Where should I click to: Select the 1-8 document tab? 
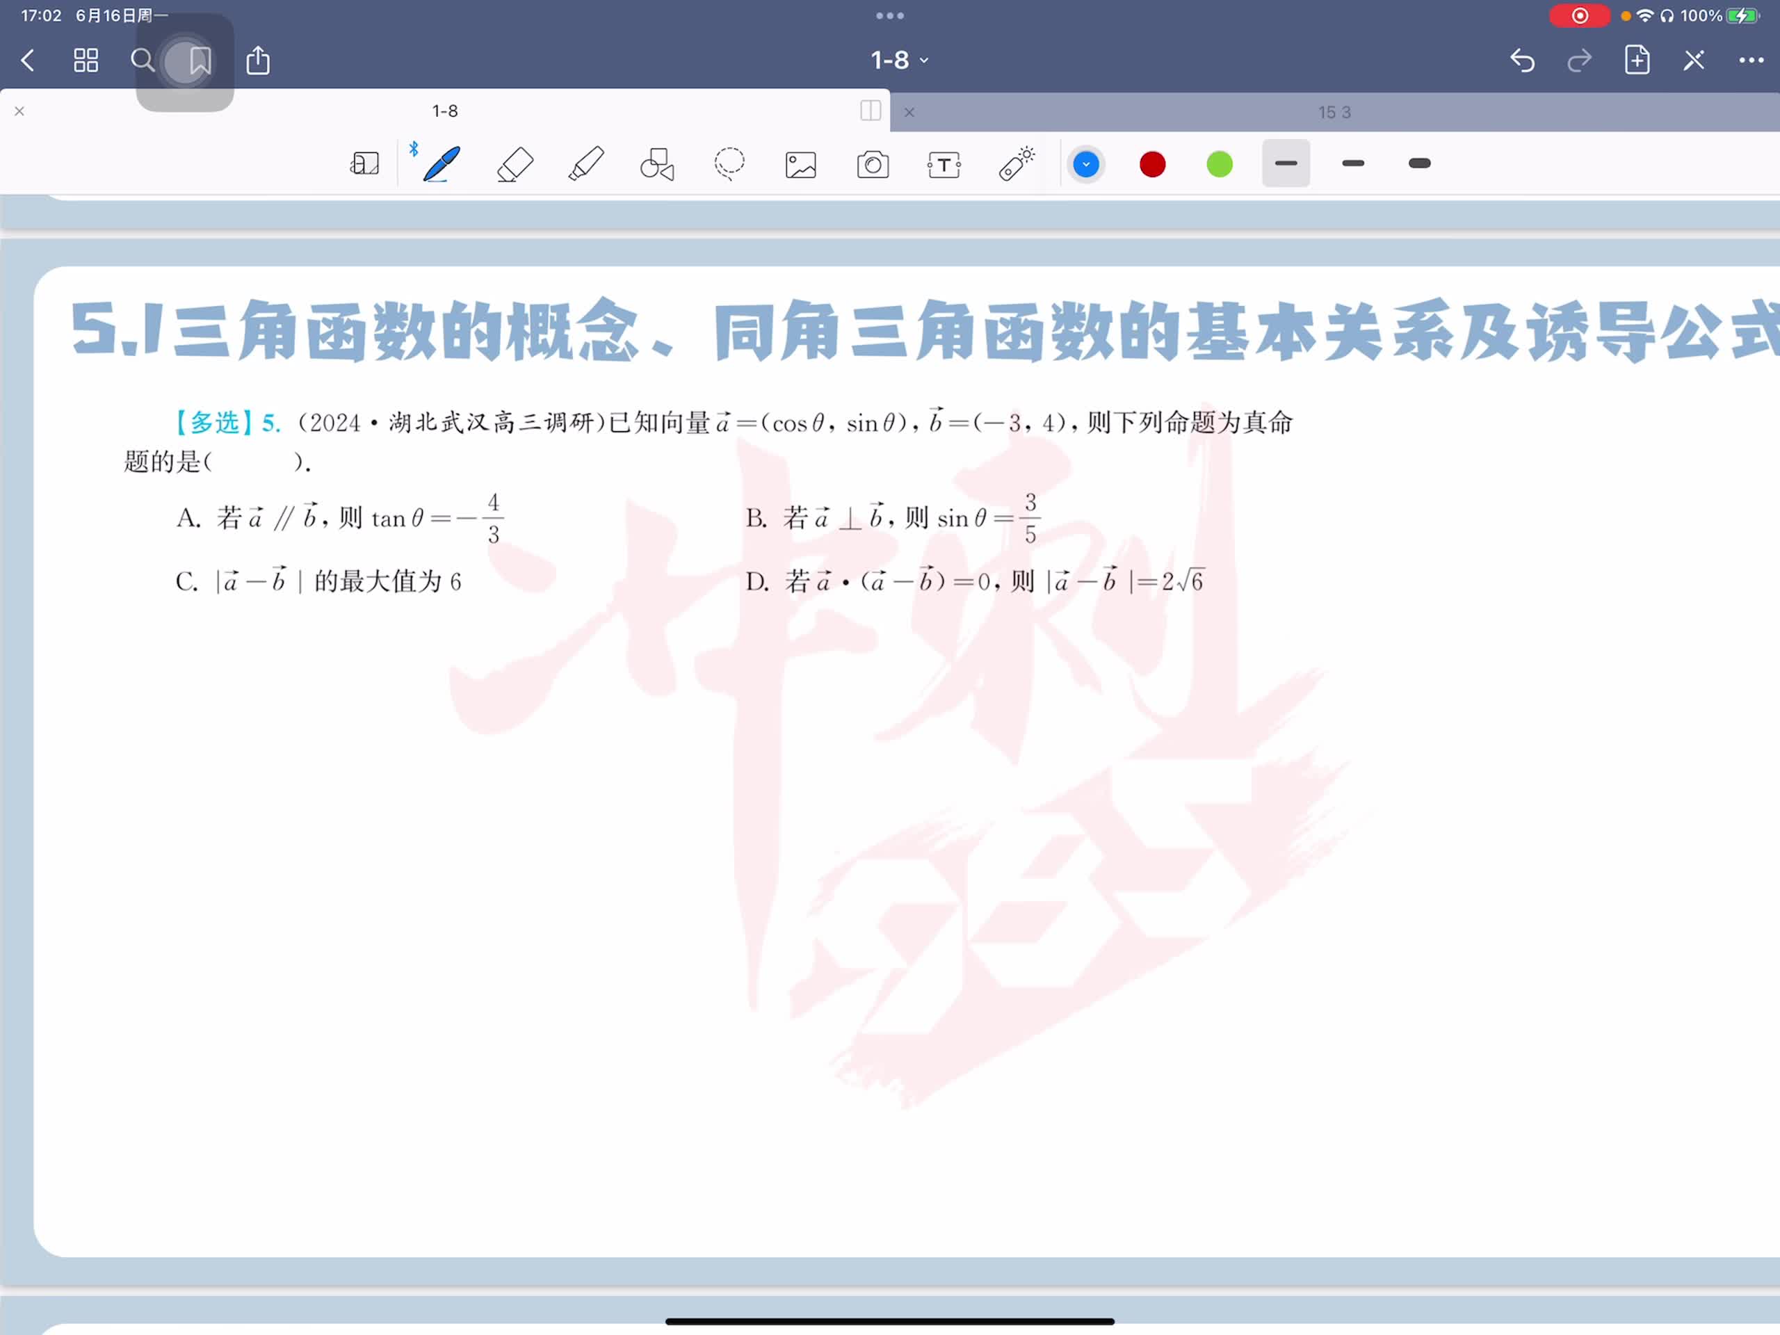coord(445,111)
